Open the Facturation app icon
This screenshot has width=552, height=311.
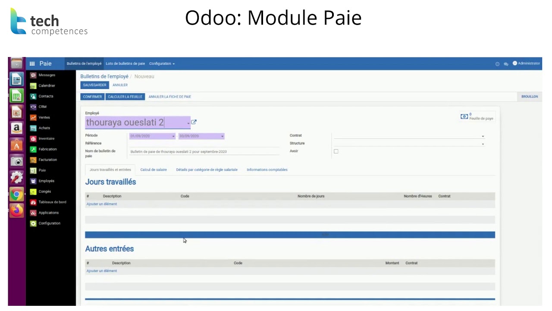[x=33, y=160]
